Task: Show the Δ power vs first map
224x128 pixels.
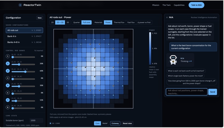Action: pyautogui.click(x=144, y=22)
